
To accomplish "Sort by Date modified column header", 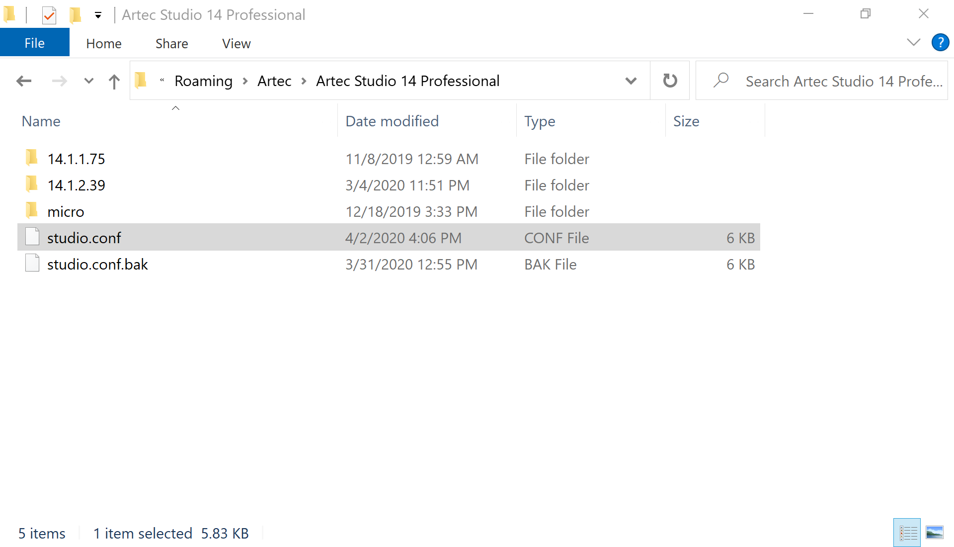I will pos(392,121).
